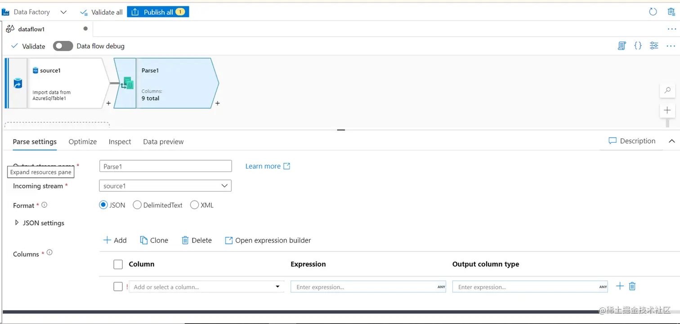Viewport: 680px width, 324px height.
Task: Click the Parse transformation icon
Action: pyautogui.click(x=128, y=83)
